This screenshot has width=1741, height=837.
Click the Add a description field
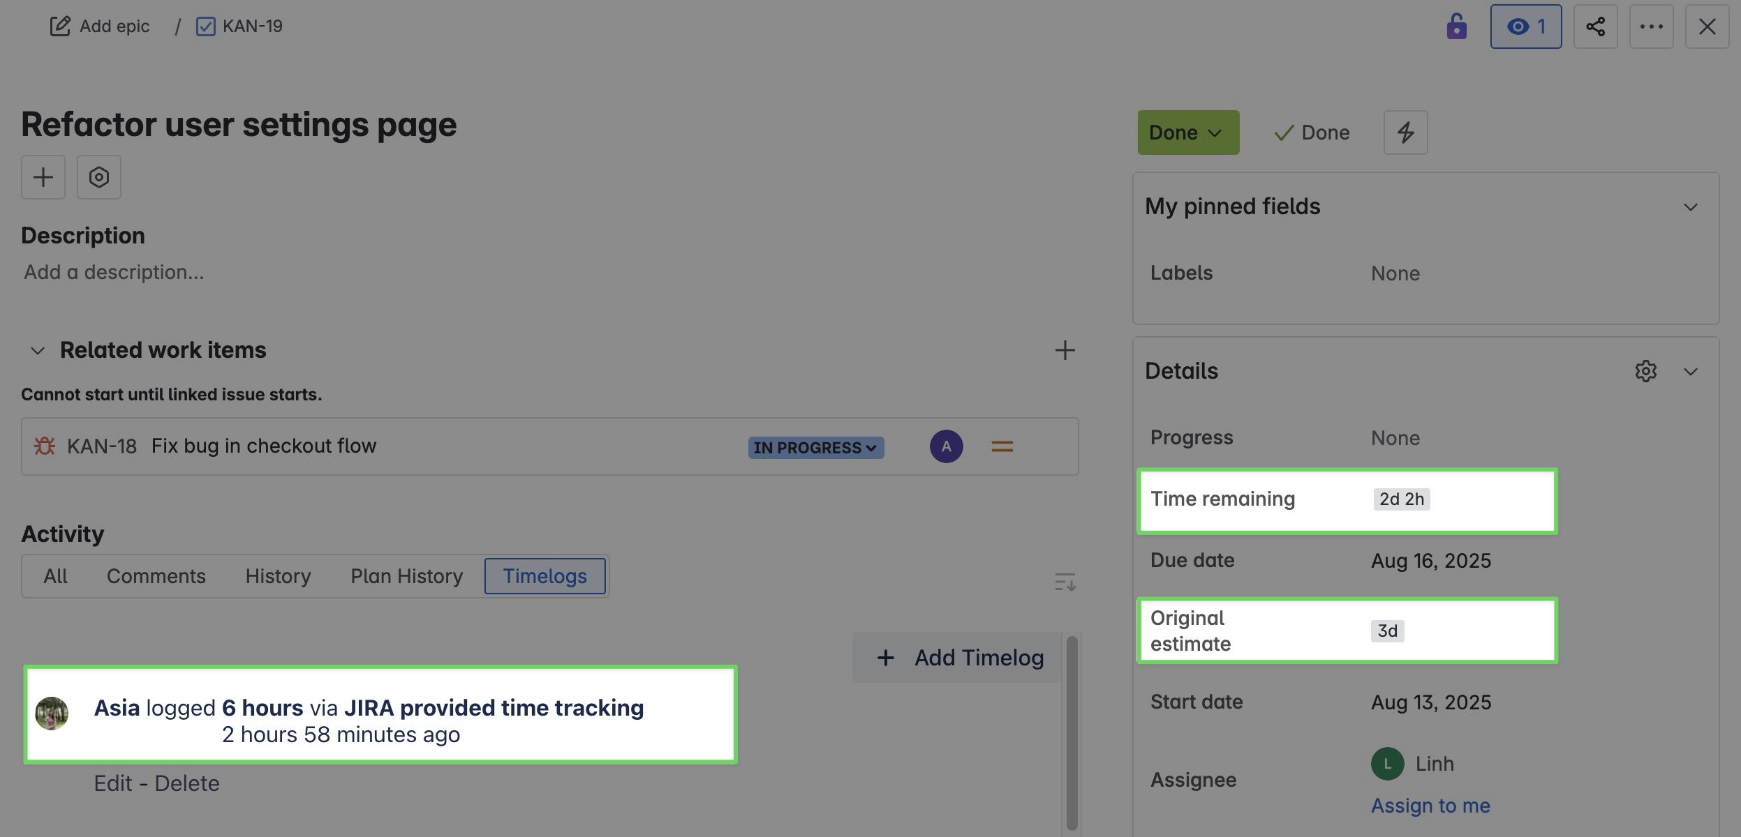coord(114,272)
